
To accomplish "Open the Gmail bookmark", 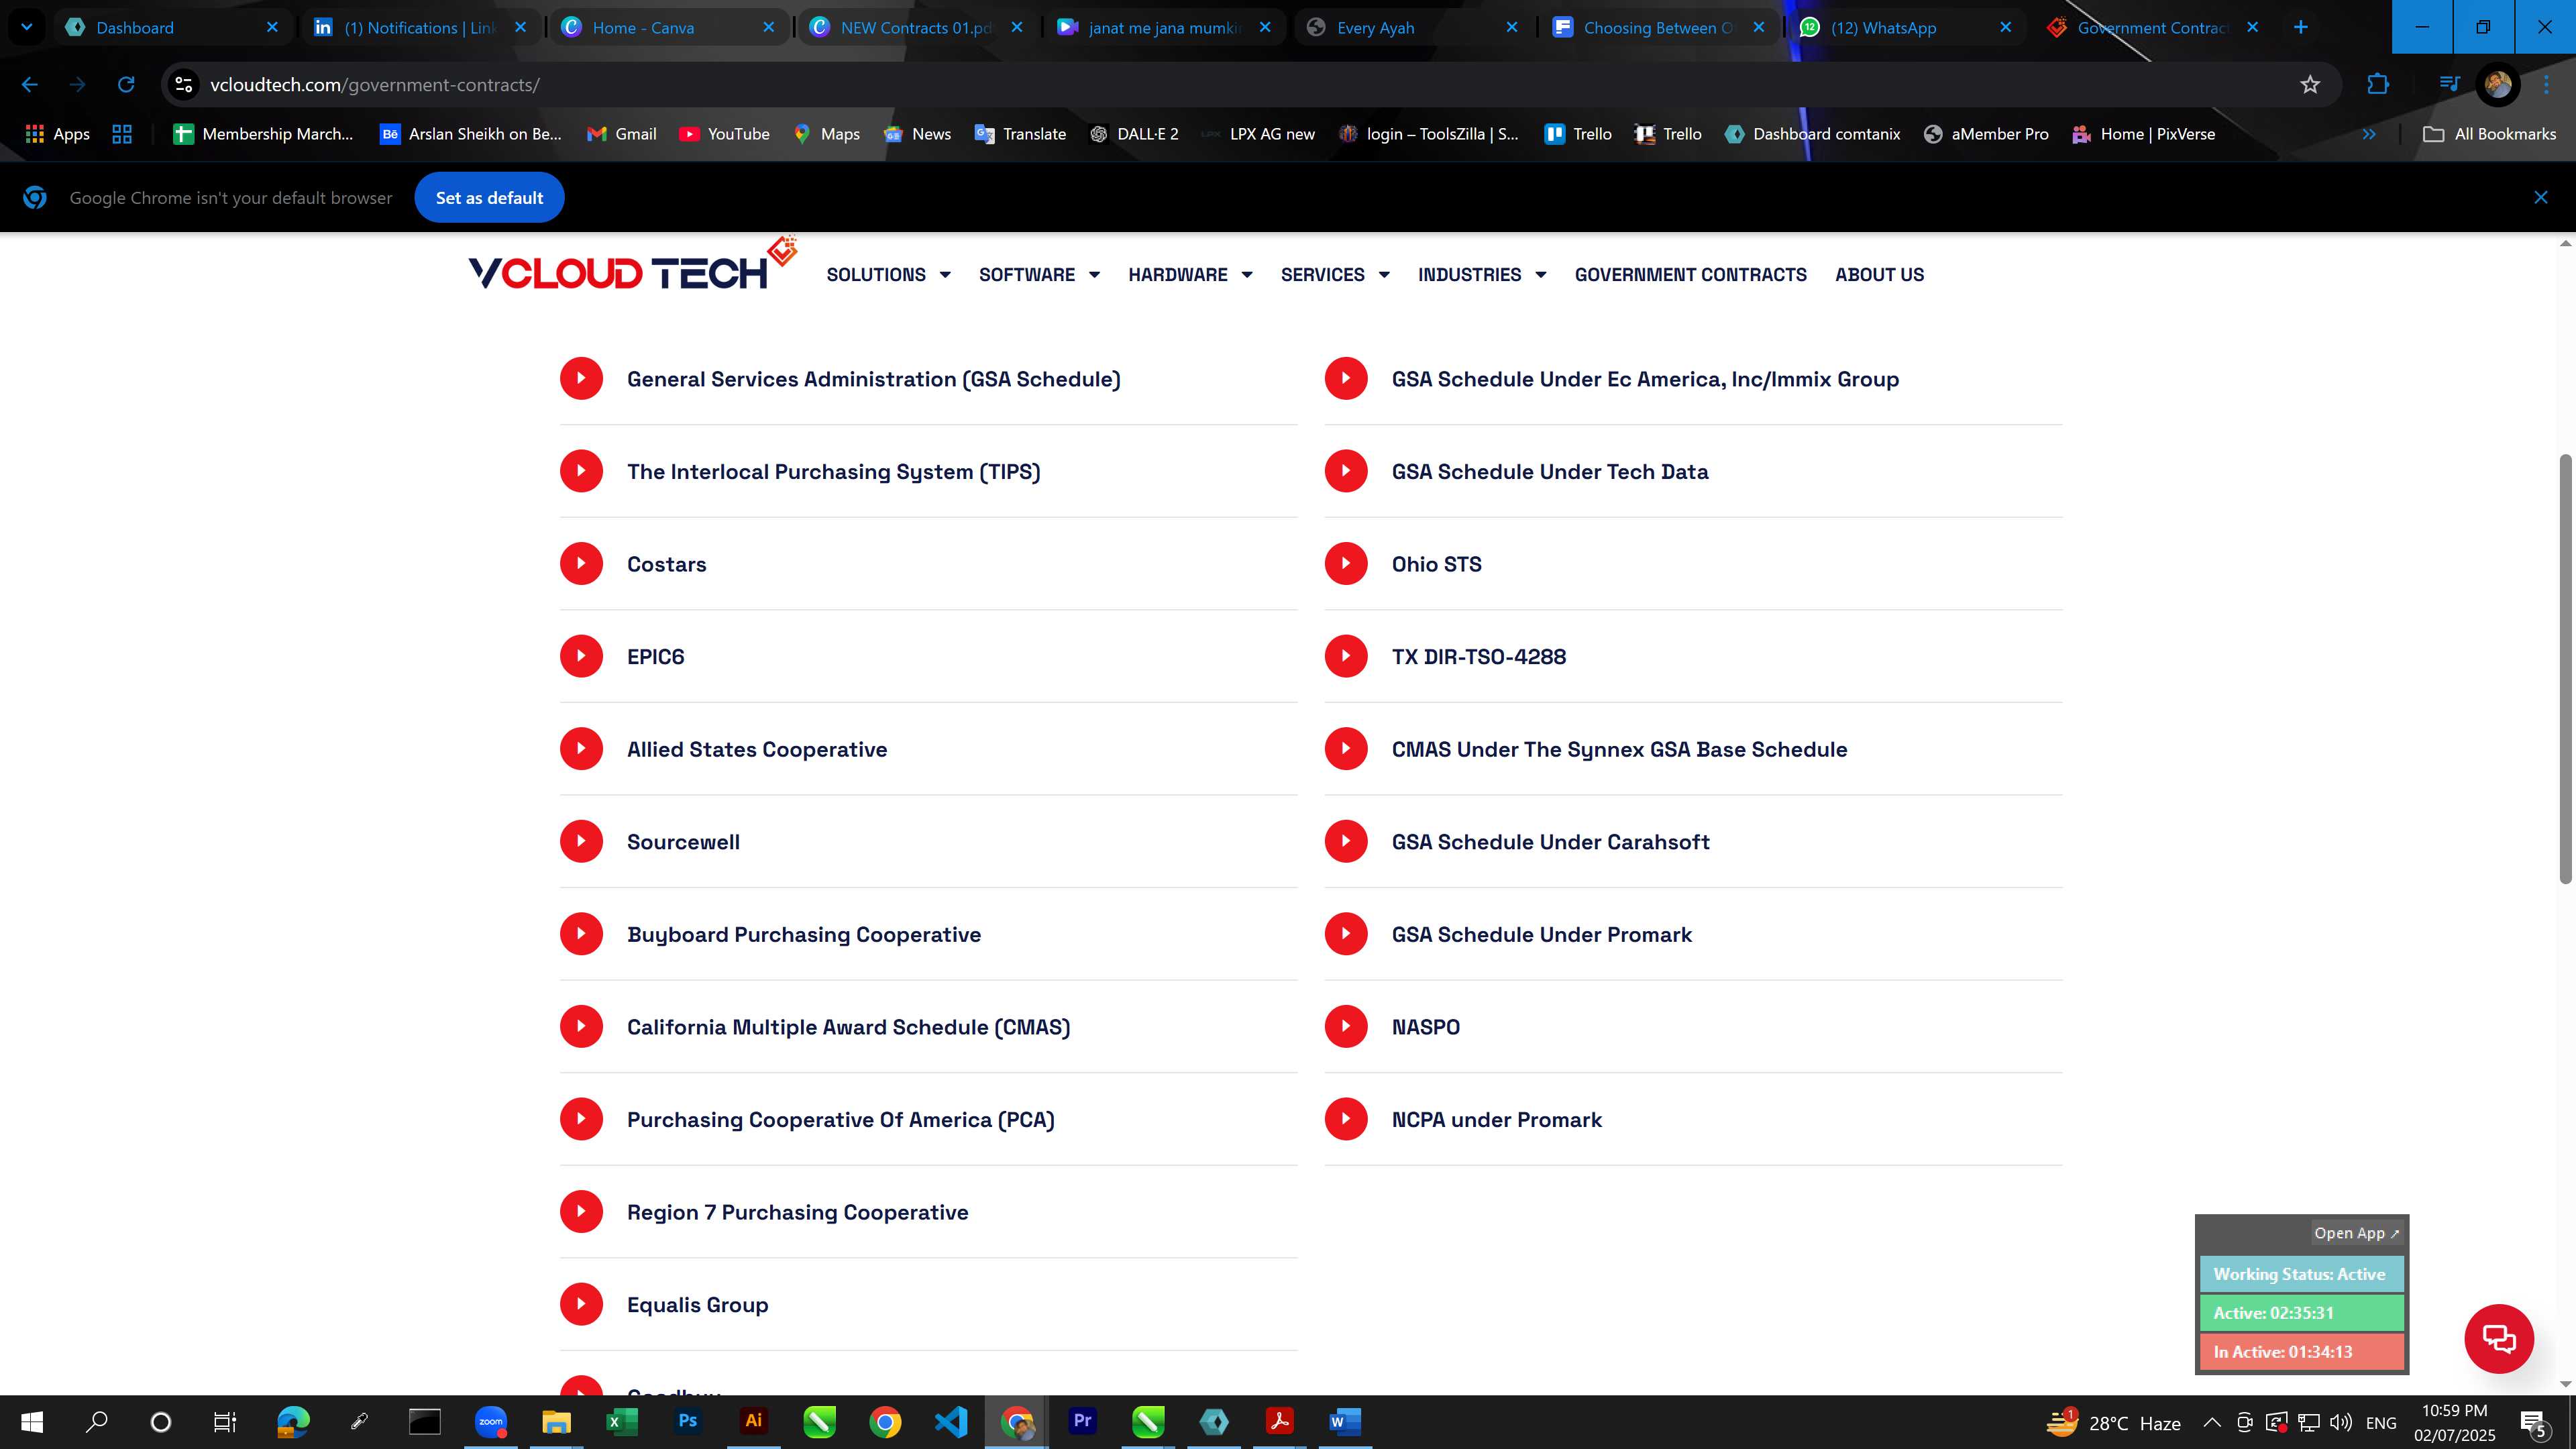I will 621,134.
